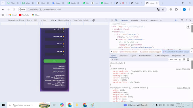The image size is (193, 108).
Task: Collapse the body element node
Action: (113, 32)
